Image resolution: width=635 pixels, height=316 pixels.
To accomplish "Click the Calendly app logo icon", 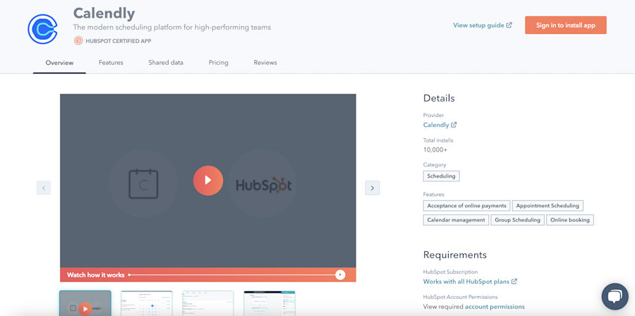I will pos(42,28).
